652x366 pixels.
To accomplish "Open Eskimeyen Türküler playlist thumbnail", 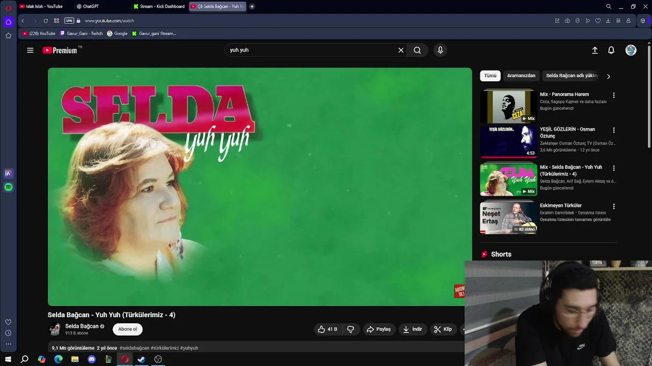I will click(508, 218).
